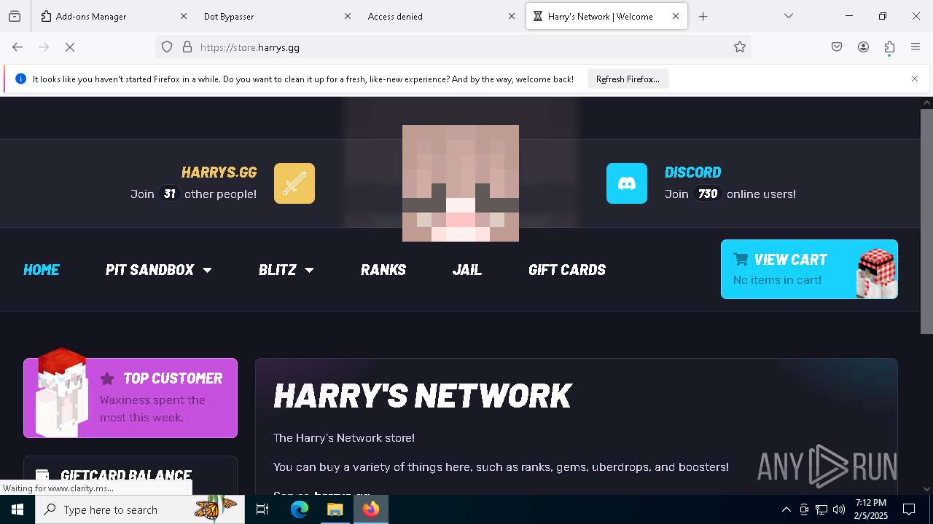Click the 730 online users count
Screen dimensions: 933x524
tap(708, 194)
